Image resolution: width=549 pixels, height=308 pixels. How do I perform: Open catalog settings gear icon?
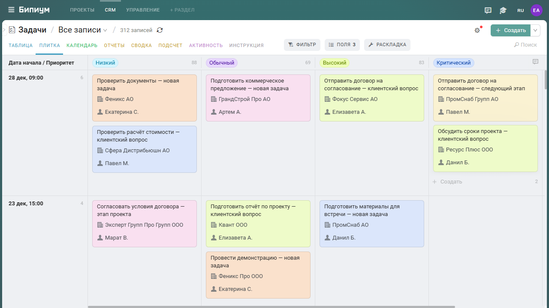(477, 30)
